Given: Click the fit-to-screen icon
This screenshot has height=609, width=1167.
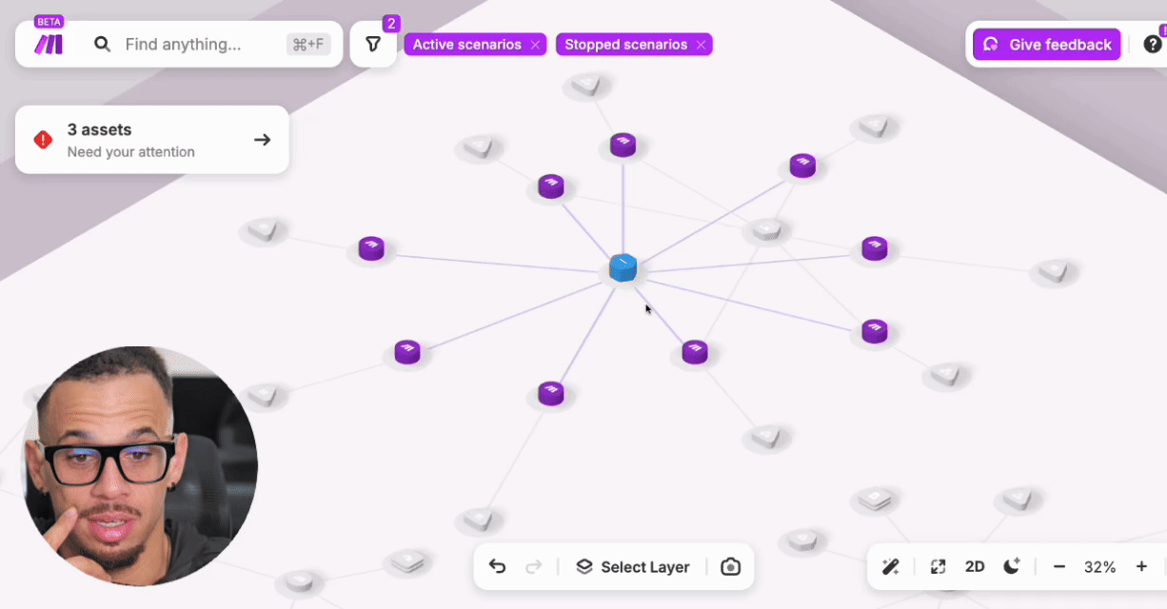Looking at the screenshot, I should 937,566.
